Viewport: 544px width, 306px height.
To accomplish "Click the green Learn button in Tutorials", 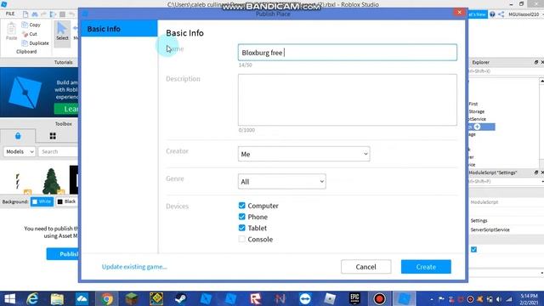I will (x=66, y=109).
